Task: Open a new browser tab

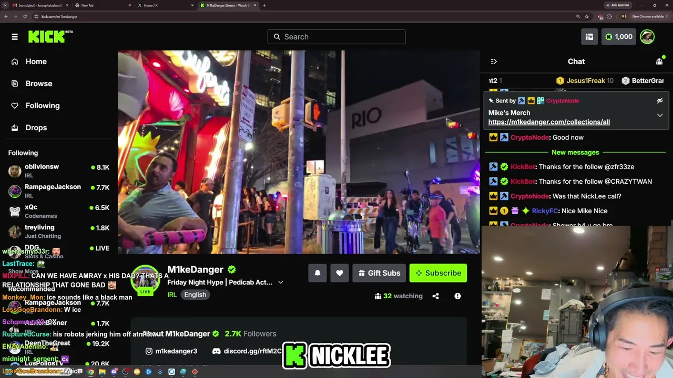Action: [x=264, y=5]
